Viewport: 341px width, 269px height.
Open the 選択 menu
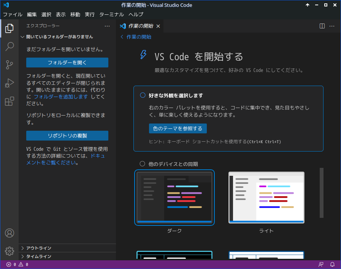tap(46, 14)
